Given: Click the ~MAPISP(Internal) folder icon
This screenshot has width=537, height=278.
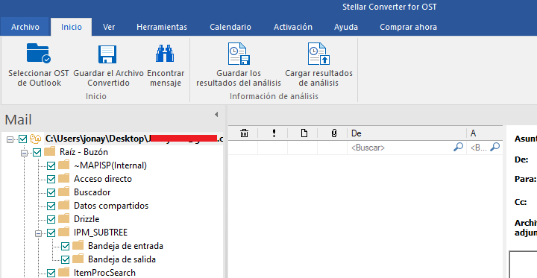Looking at the screenshot, I should click(x=63, y=165).
